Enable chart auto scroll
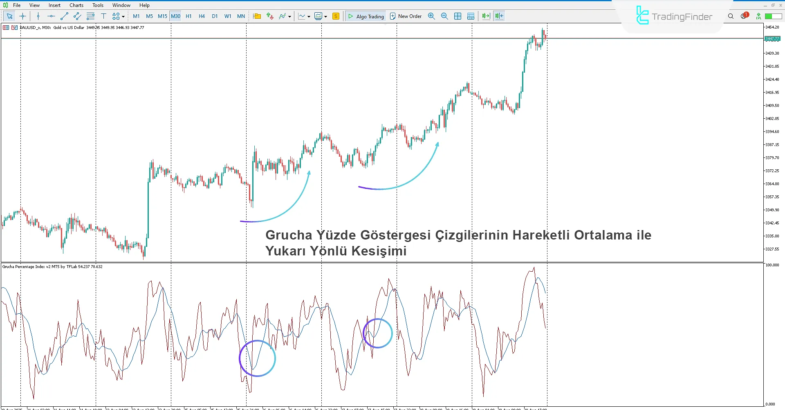This screenshot has width=785, height=410. point(486,16)
